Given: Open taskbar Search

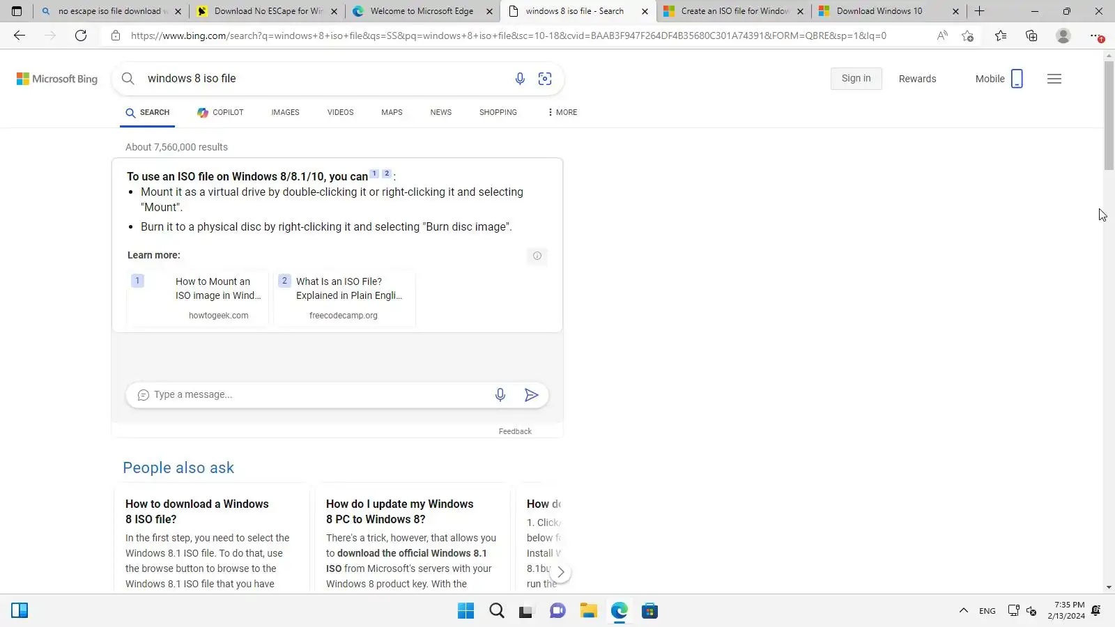Looking at the screenshot, I should coord(497,611).
